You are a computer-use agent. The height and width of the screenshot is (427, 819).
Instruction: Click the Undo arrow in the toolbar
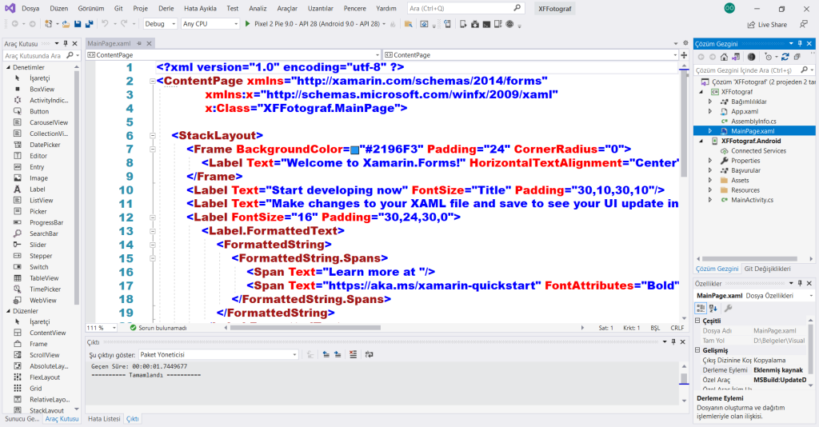[104, 24]
